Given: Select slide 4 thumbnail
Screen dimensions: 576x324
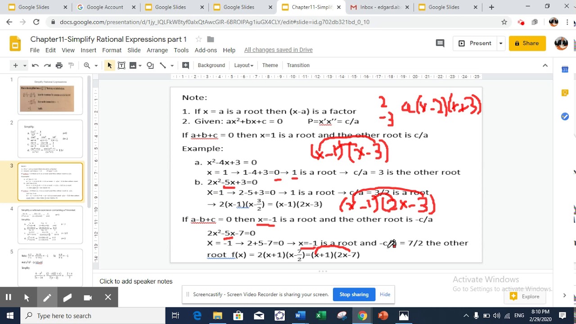Looking at the screenshot, I should [x=50, y=225].
